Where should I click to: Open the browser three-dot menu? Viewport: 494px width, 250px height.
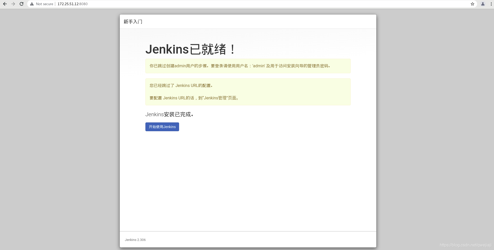click(x=491, y=4)
